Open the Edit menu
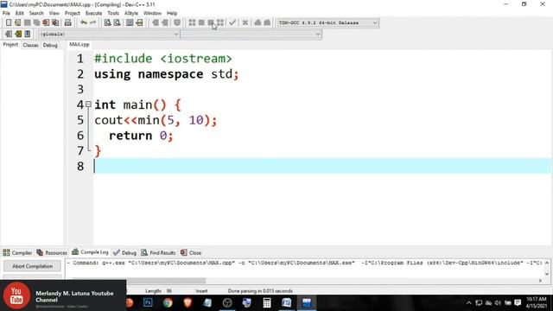The width and height of the screenshot is (553, 311). [19, 13]
